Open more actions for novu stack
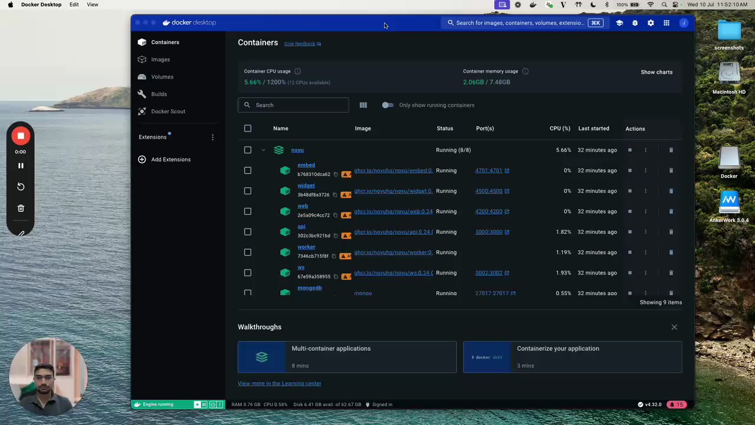This screenshot has height=425, width=755. tap(645, 150)
